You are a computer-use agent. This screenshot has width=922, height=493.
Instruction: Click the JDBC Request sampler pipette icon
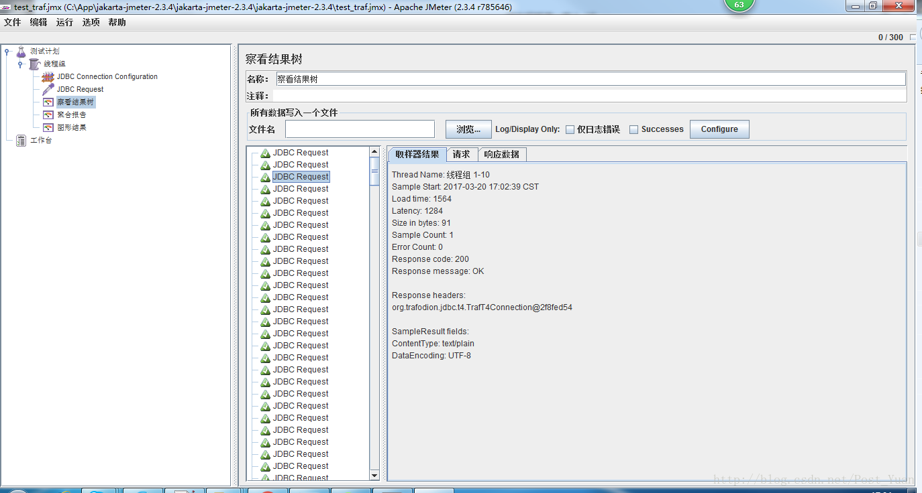[48, 90]
